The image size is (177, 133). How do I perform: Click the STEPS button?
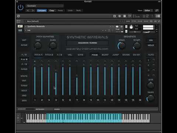[24, 76]
